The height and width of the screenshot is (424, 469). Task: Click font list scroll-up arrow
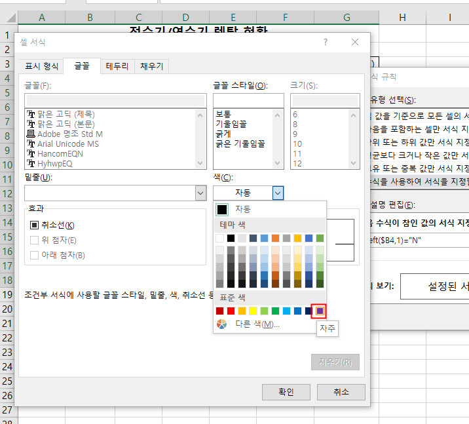point(200,115)
